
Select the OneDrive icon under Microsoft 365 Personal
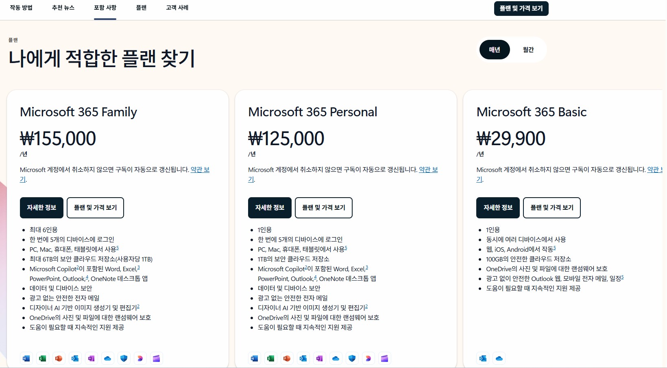click(x=336, y=358)
